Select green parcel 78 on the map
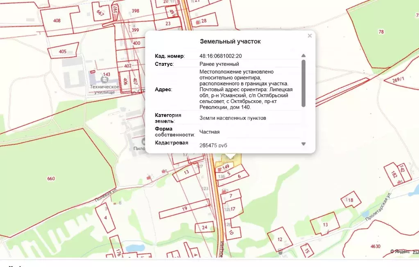The height and width of the screenshot is (267, 419). pyautogui.click(x=381, y=32)
